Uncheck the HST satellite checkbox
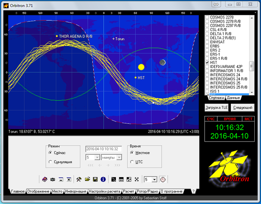 [207, 63]
